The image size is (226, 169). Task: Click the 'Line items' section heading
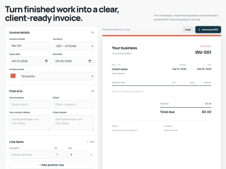(x=16, y=142)
